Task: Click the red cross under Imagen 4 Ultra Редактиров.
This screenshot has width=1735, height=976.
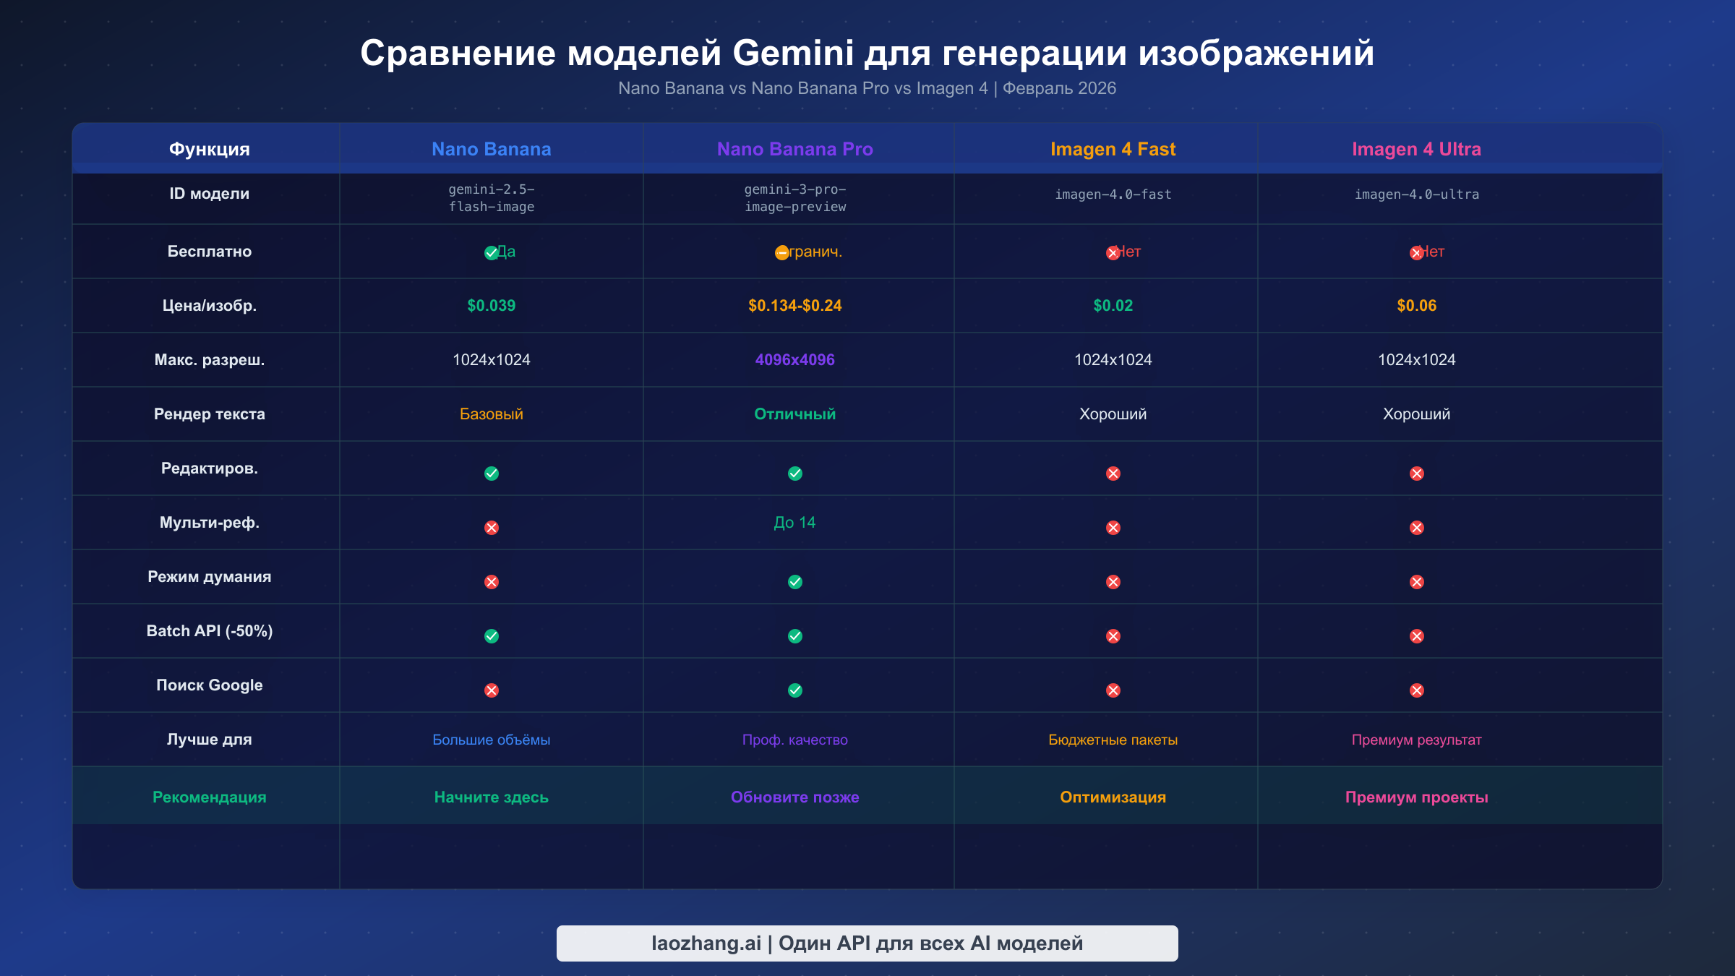Action: [x=1416, y=474]
